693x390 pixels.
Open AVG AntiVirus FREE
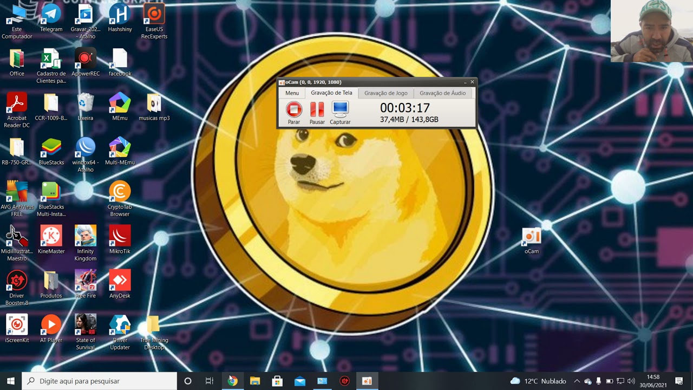[x=17, y=199]
